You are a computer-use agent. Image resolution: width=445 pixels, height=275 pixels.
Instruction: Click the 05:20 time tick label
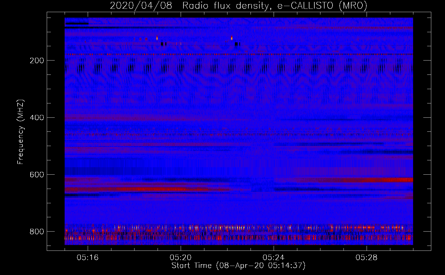[181, 258]
